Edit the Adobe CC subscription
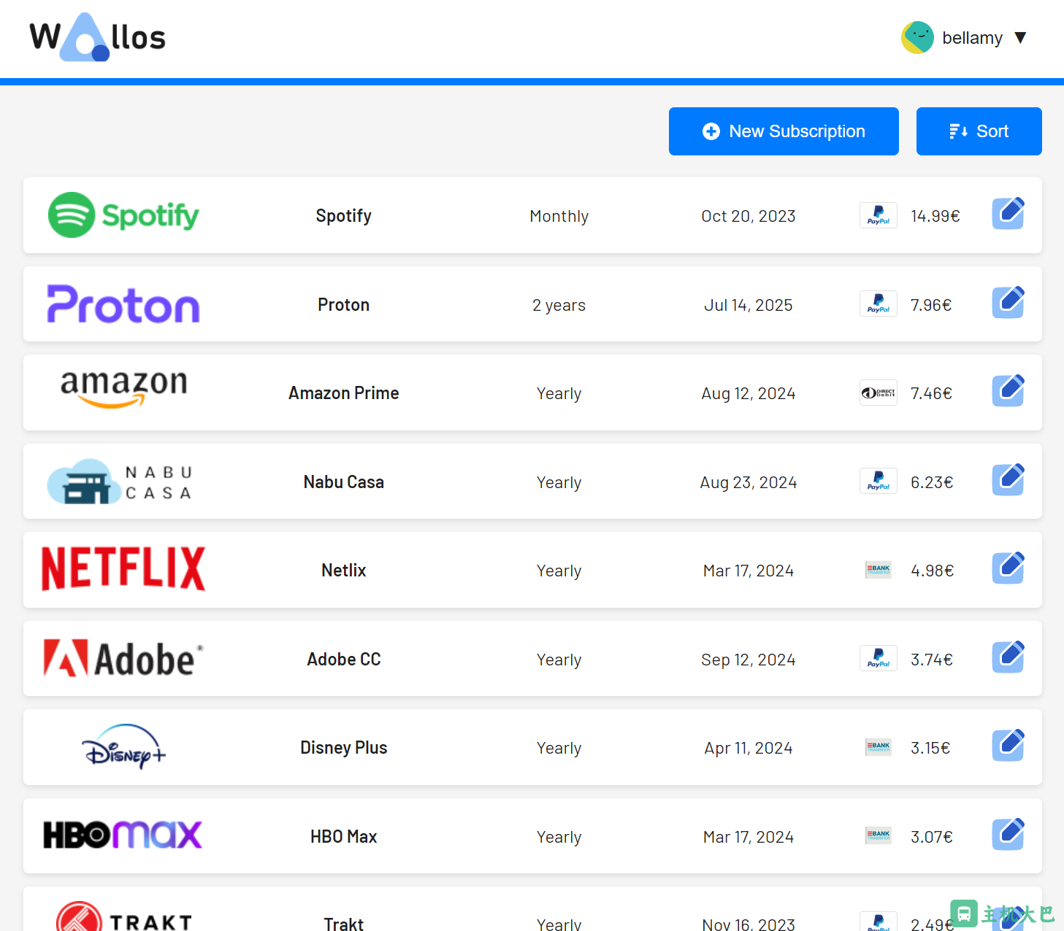Viewport: 1064px width, 931px height. pyautogui.click(x=1008, y=657)
